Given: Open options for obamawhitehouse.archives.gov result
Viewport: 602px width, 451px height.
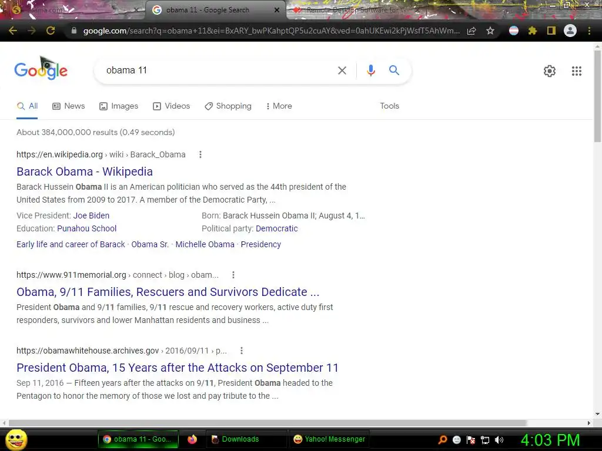Looking at the screenshot, I should coord(241,351).
